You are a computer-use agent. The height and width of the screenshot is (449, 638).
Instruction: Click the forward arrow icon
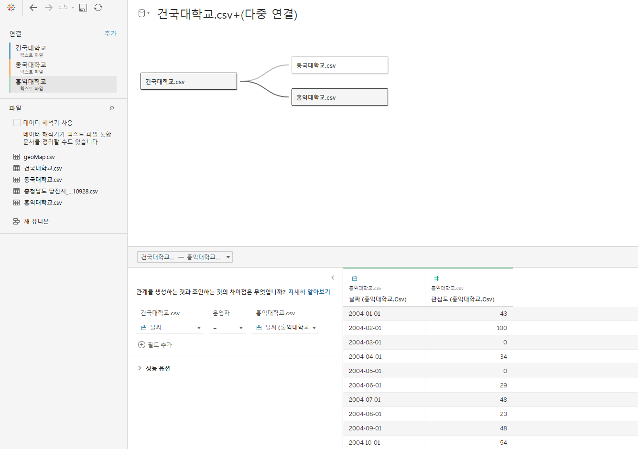click(x=48, y=8)
